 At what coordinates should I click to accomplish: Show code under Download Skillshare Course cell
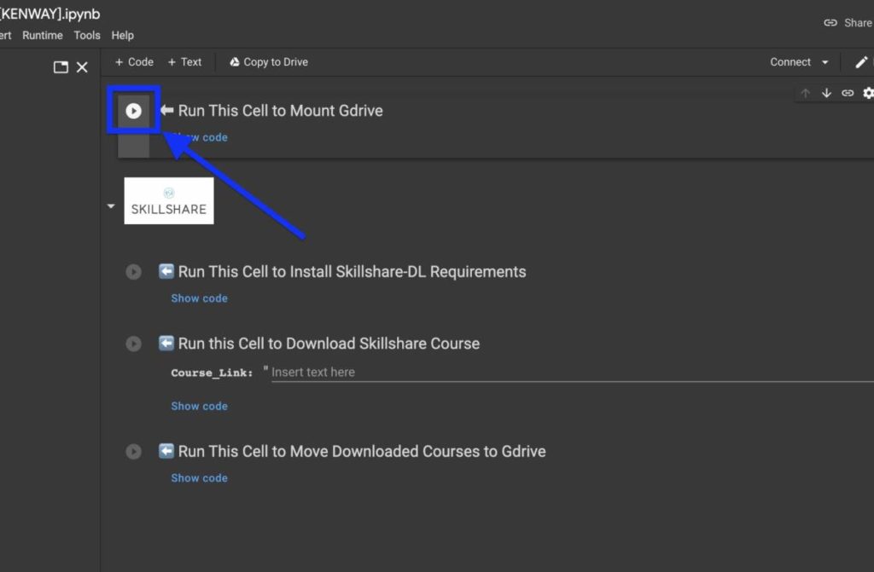(x=199, y=406)
